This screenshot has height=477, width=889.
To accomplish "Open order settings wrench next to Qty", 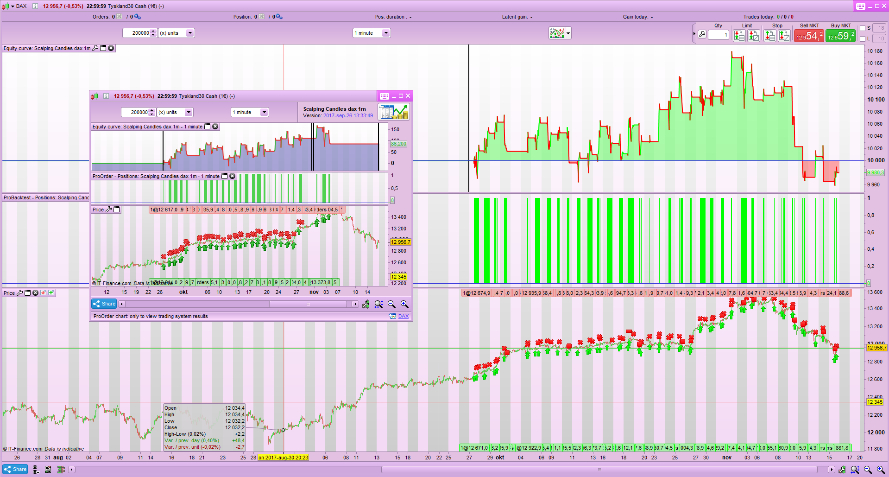I will [702, 34].
